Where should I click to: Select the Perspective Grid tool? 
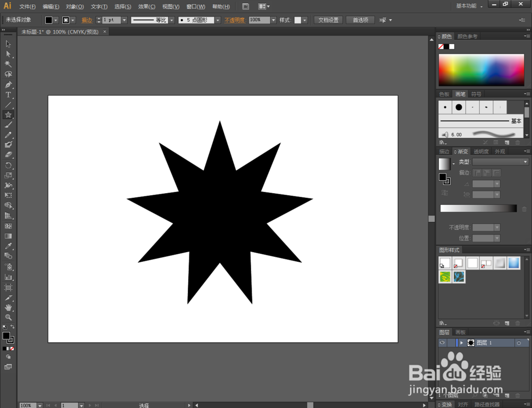coord(8,215)
